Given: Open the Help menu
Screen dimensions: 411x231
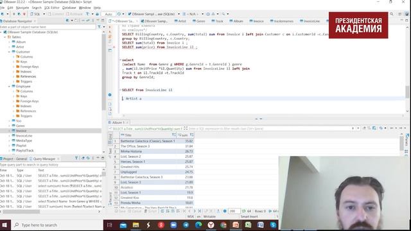Looking at the screenshot, I should 97,8.
